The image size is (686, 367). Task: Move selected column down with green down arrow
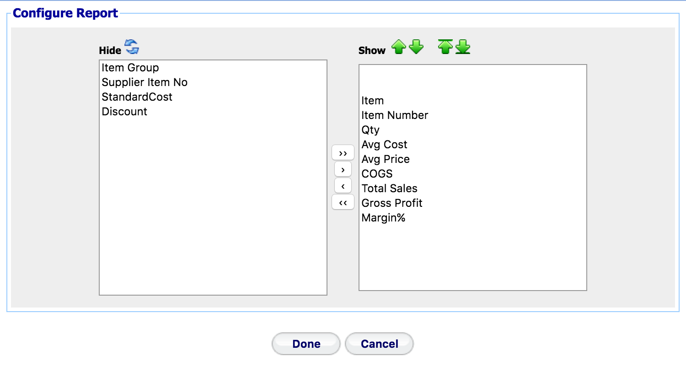(x=416, y=47)
